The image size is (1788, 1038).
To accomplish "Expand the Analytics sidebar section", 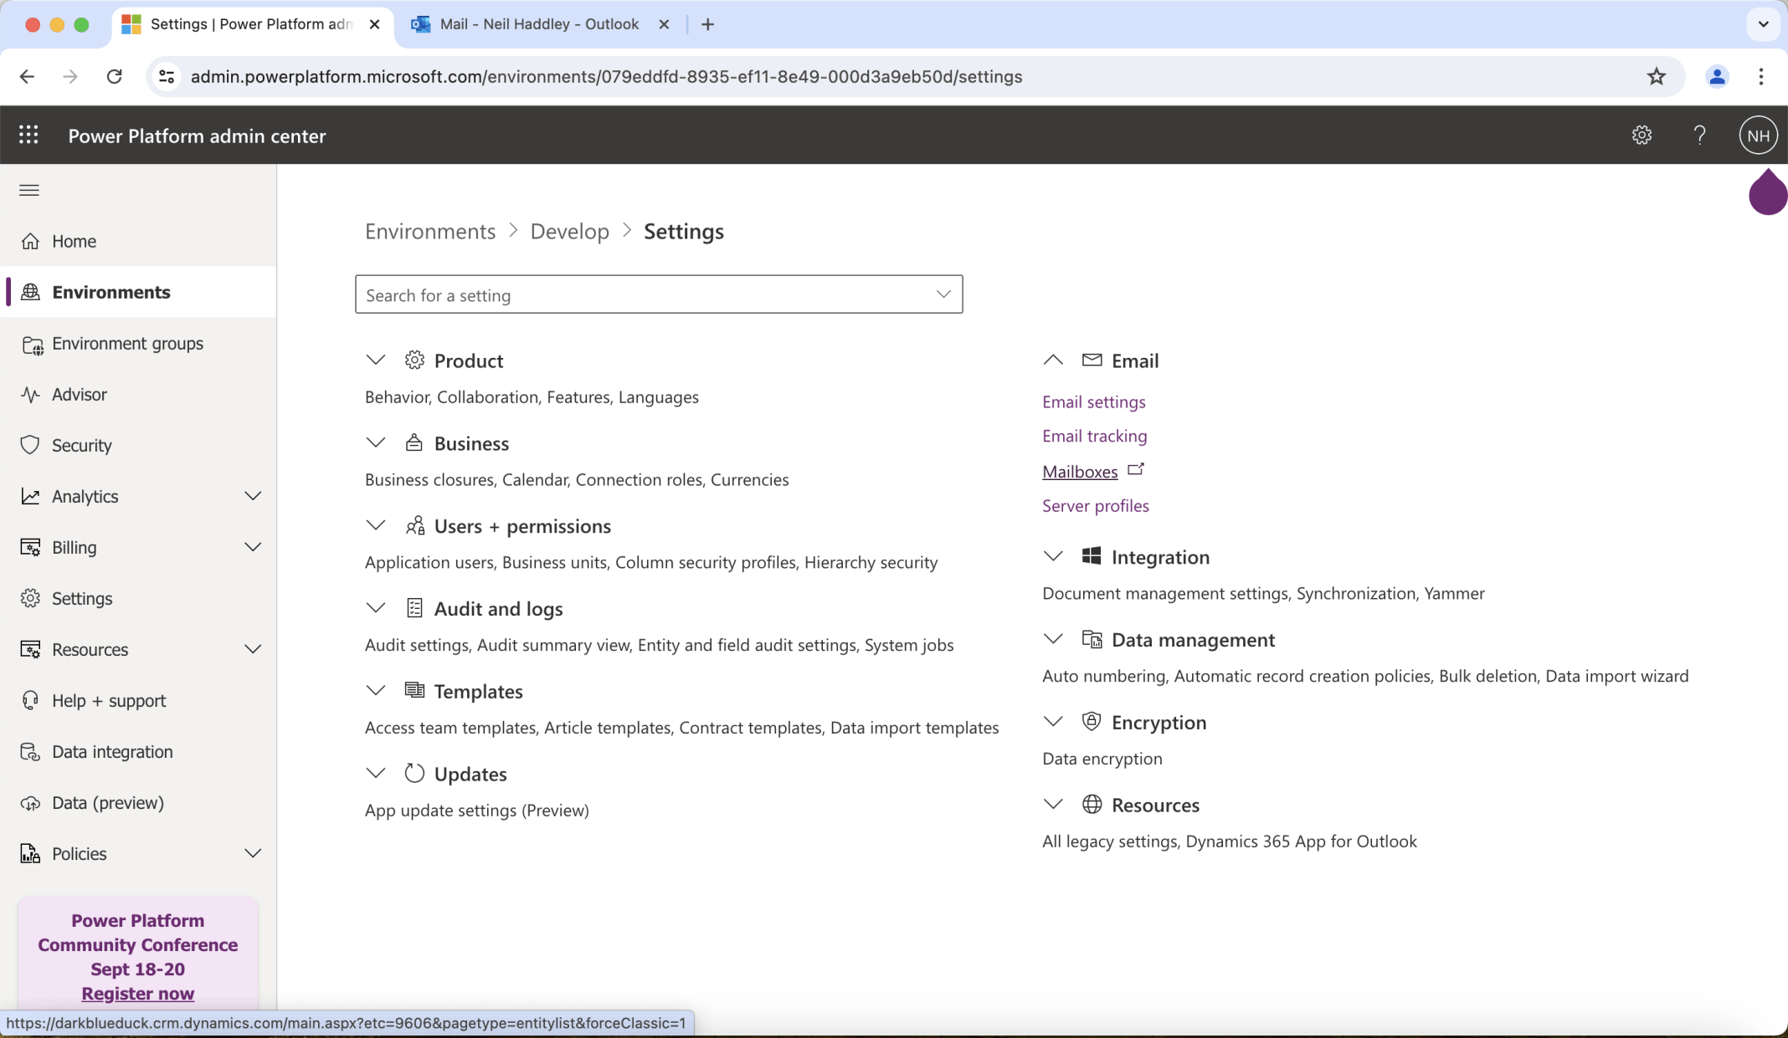I will pyautogui.click(x=253, y=495).
